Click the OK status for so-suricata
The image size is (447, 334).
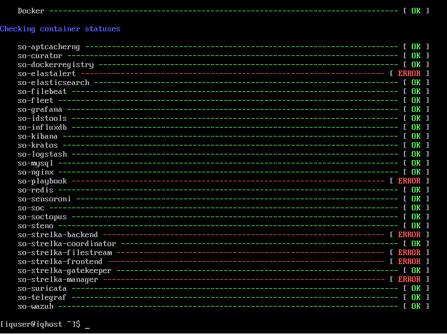coord(416,288)
